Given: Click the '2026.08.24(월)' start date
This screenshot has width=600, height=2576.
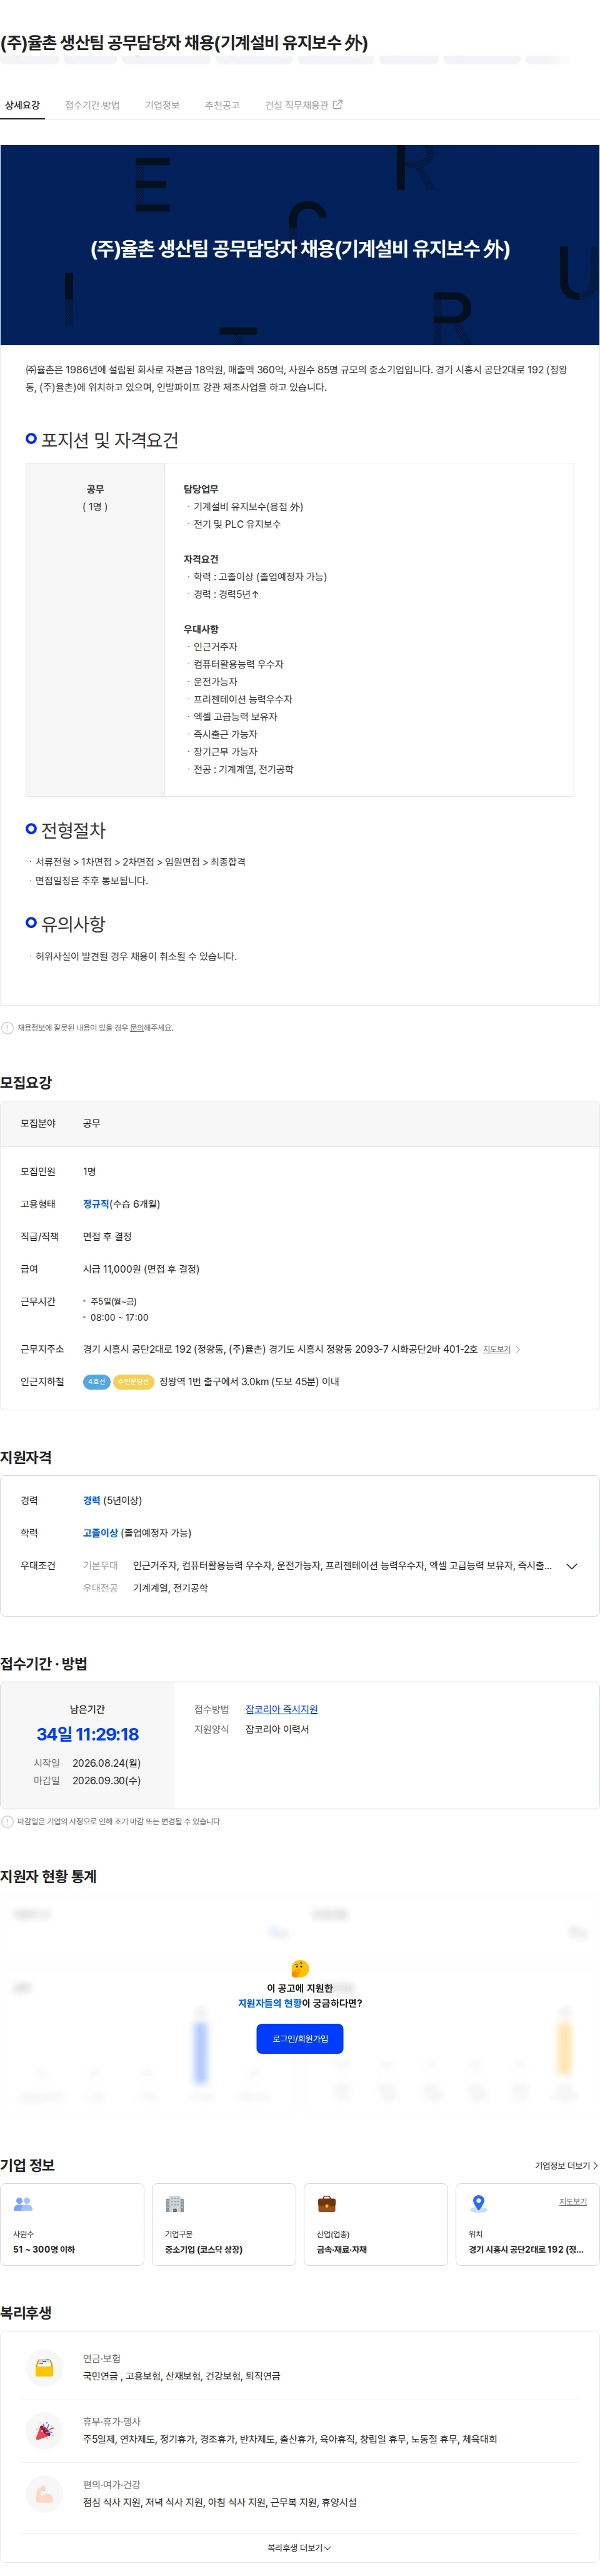Looking at the screenshot, I should pyautogui.click(x=106, y=1763).
